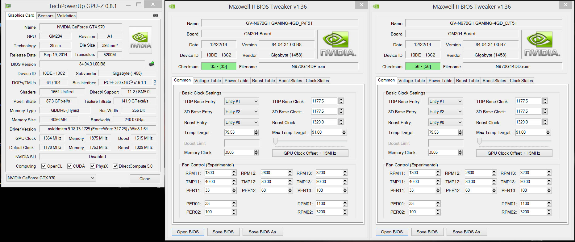Open Clock States tab in right Tweaker
575x242 pixels.
tap(521, 81)
